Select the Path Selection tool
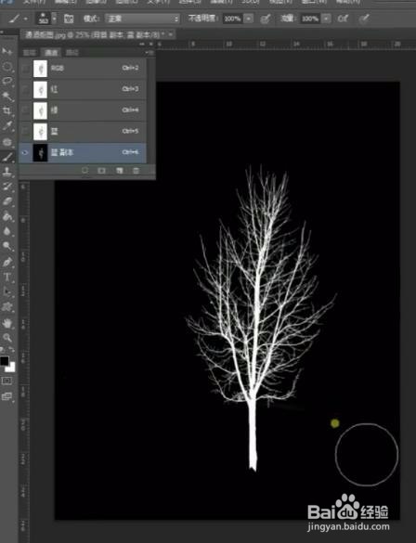 6,291
